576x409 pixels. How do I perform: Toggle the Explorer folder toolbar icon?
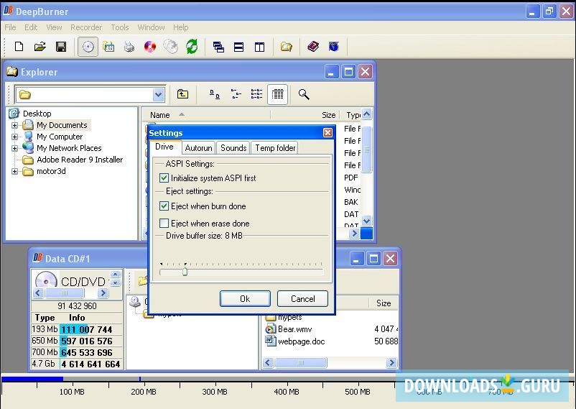click(286, 47)
